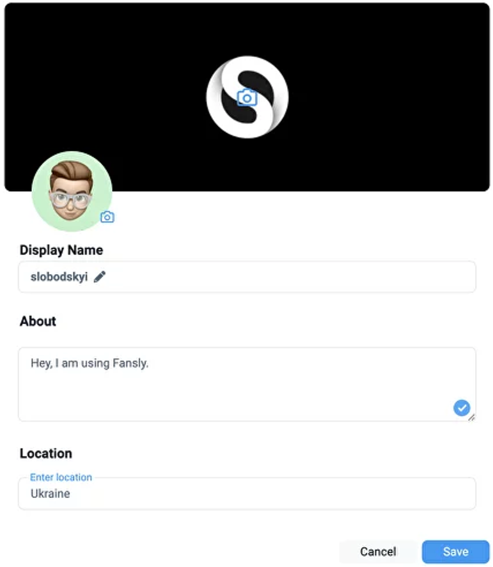
Task: Click the "Enter location" floating label
Action: click(x=61, y=478)
